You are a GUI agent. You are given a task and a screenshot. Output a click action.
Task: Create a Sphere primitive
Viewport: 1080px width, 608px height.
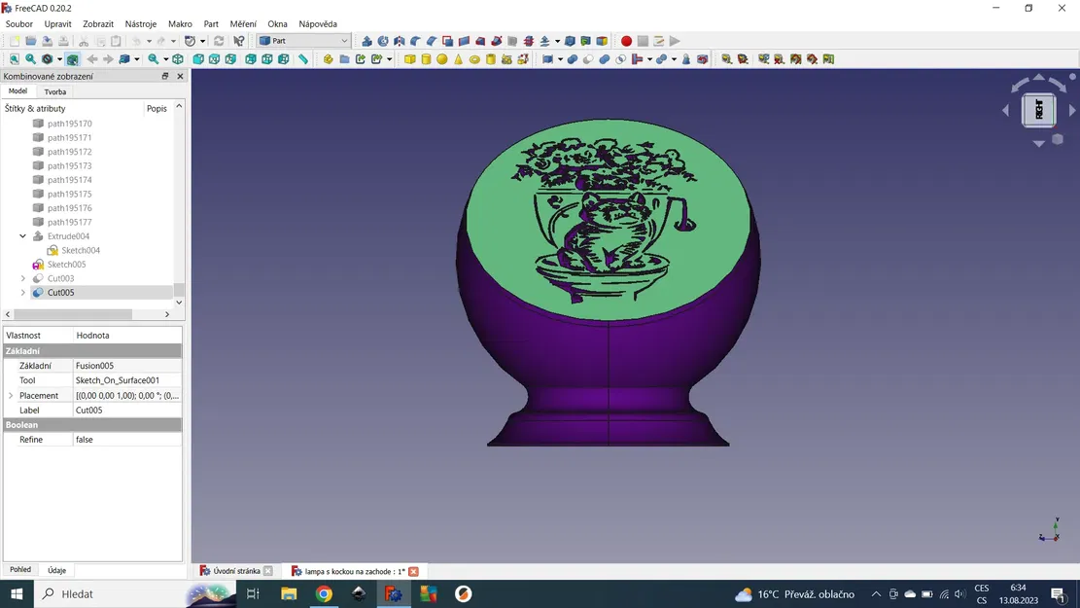pyautogui.click(x=442, y=59)
